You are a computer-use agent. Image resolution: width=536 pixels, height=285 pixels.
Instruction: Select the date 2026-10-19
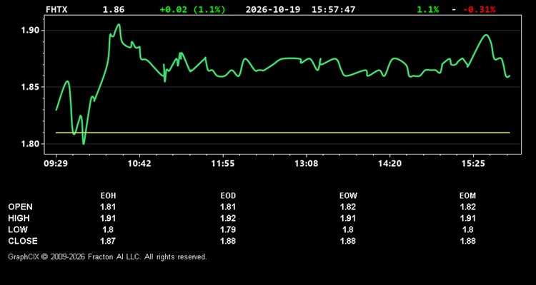(x=273, y=9)
